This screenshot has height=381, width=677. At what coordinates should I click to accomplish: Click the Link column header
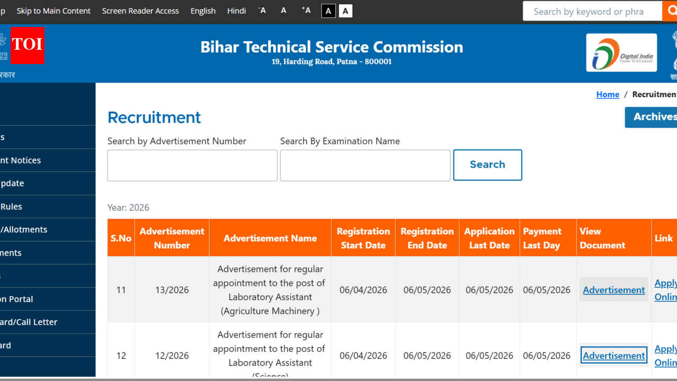pos(664,238)
